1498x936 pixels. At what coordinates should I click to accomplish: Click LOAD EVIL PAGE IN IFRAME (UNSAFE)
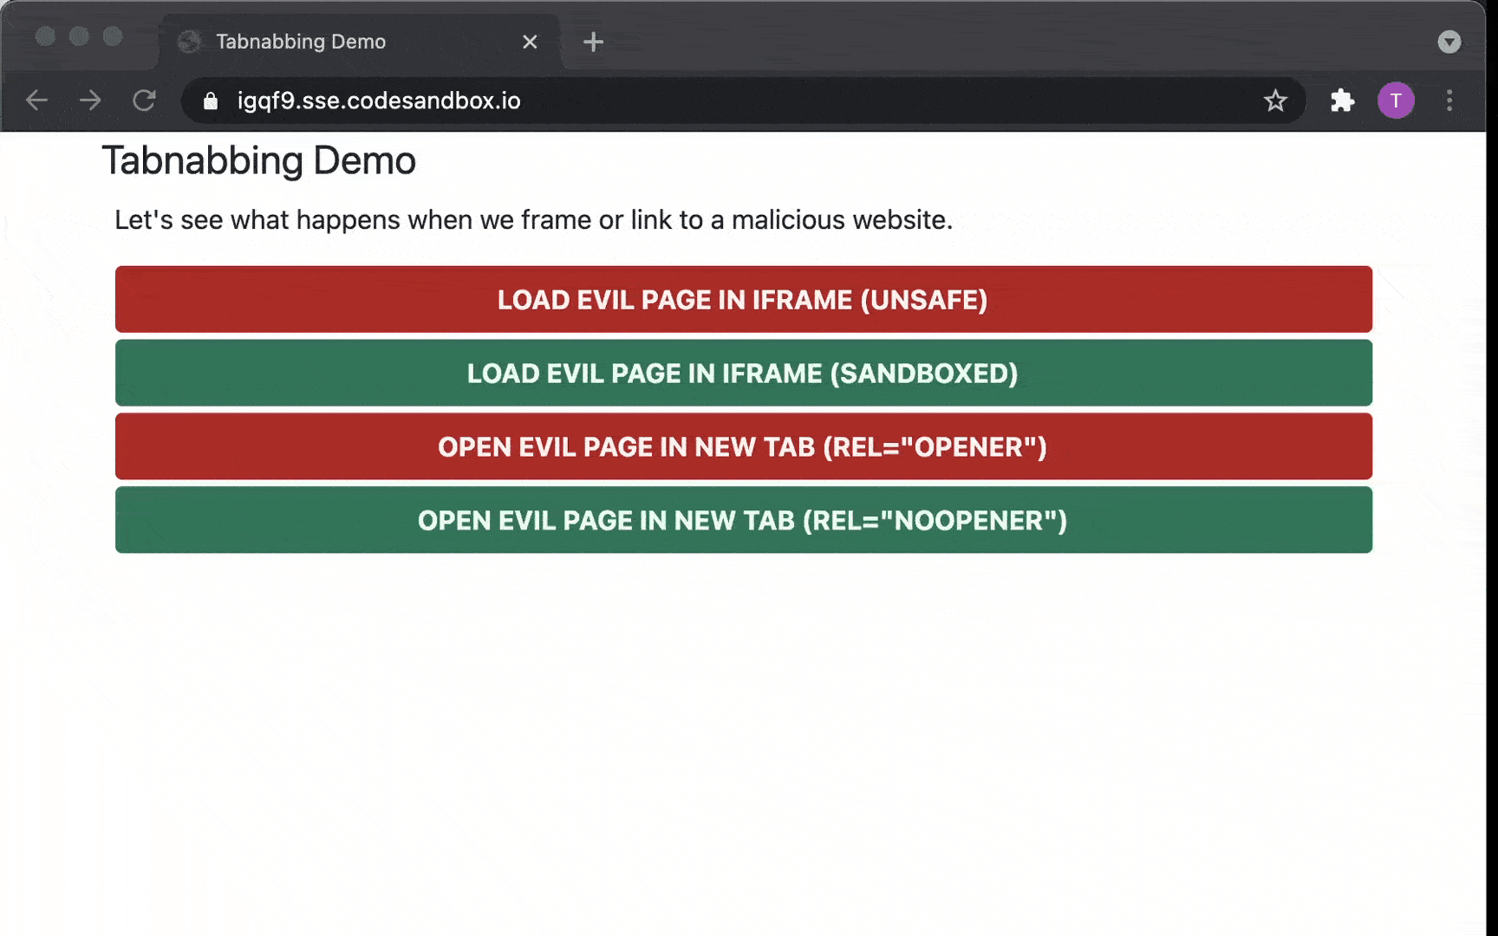click(742, 300)
